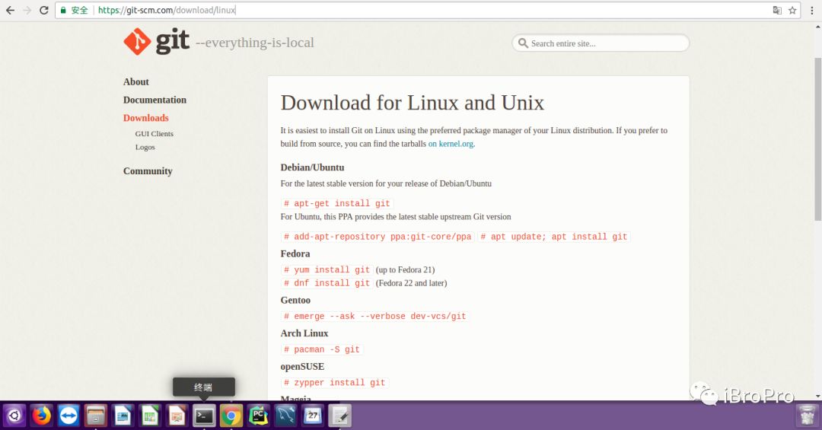Viewport: 822px width, 430px height.
Task: Click the green secure padlock icon
Action: point(63,10)
